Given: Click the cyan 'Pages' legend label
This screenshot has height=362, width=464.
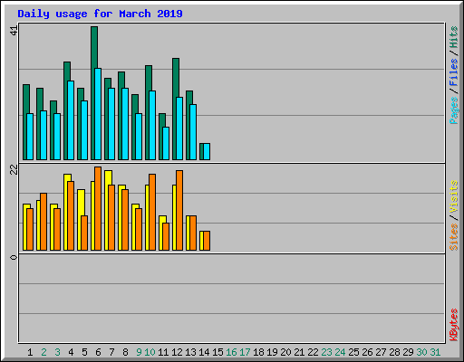Looking at the screenshot, I should [453, 110].
